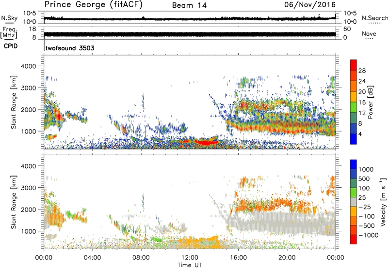The width and height of the screenshot is (388, 268).
Task: Click the -25 label on velocity colorbar
Action: tap(366, 207)
